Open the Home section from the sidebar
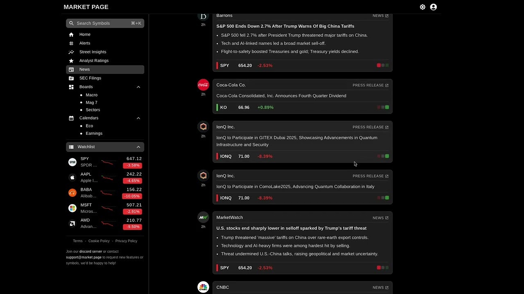 (x=71, y=34)
